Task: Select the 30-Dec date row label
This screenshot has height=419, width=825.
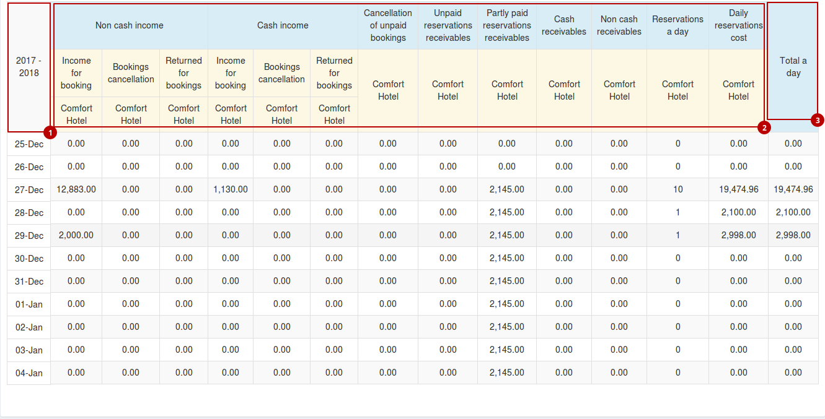Action: coord(29,259)
